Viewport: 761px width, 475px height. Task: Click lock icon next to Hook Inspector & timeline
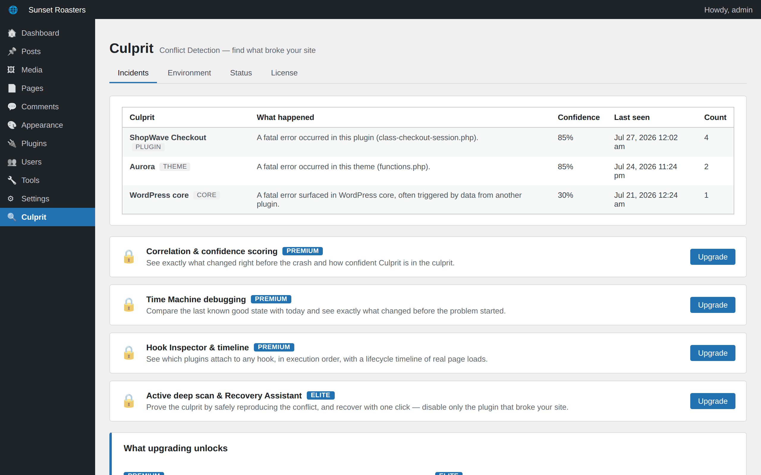[x=129, y=353]
